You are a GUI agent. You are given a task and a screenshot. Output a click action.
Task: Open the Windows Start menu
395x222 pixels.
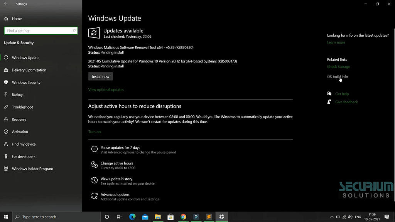pyautogui.click(x=6, y=217)
